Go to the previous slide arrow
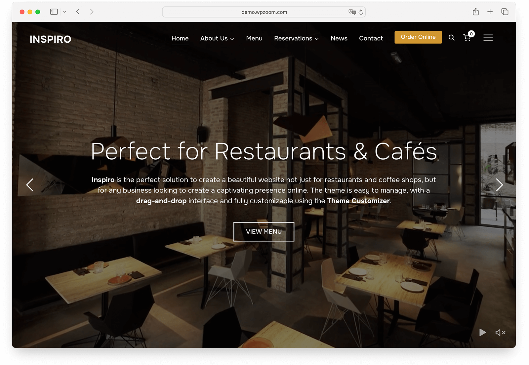This screenshot has width=529, height=365. pos(30,185)
